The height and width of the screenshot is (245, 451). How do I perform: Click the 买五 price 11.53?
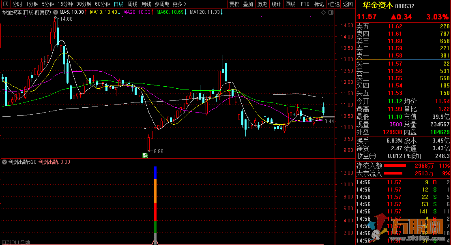(x=395, y=93)
